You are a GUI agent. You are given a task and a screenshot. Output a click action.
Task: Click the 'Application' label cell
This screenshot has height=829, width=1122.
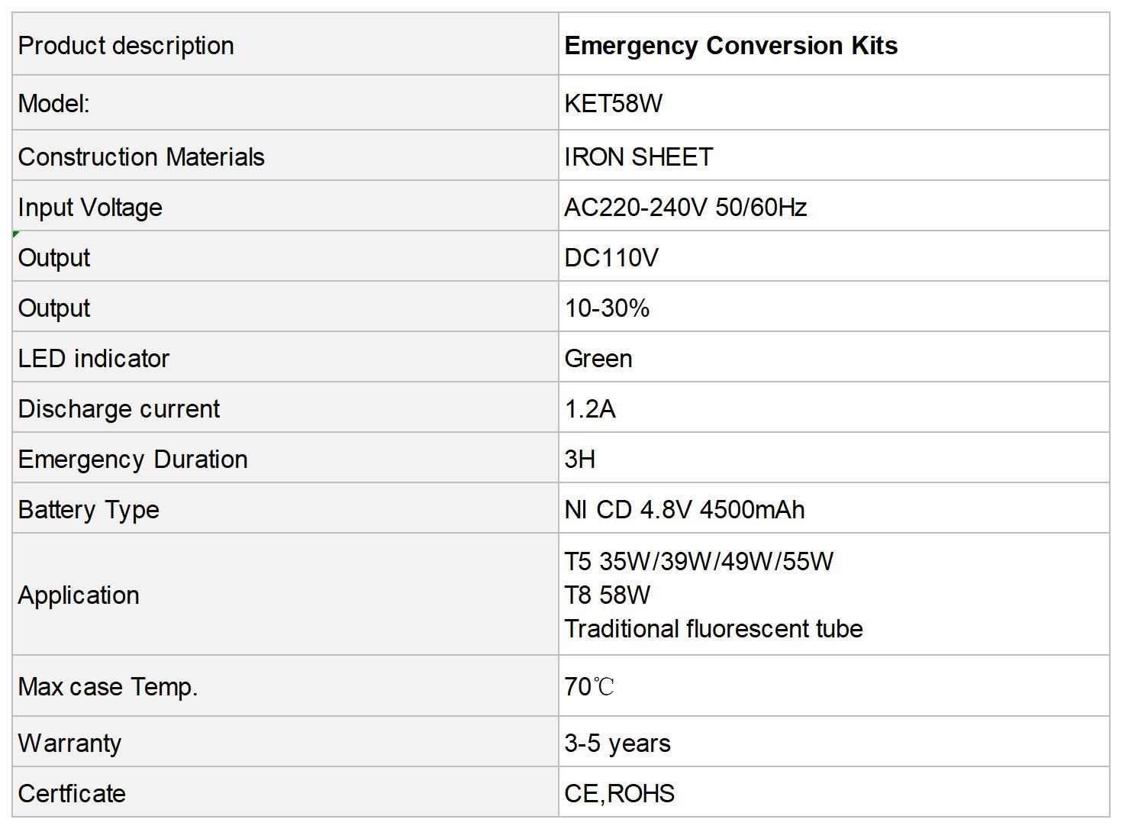[285, 594]
